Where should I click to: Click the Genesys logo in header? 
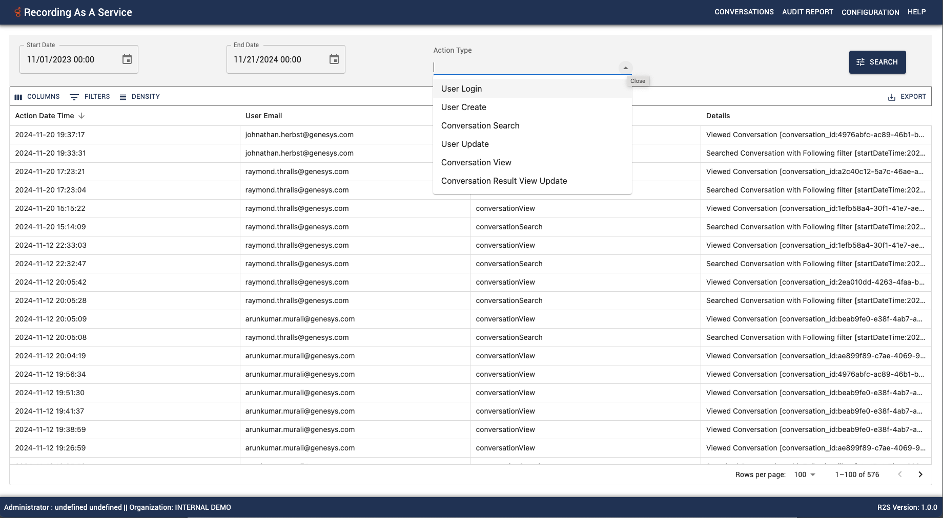tap(17, 12)
